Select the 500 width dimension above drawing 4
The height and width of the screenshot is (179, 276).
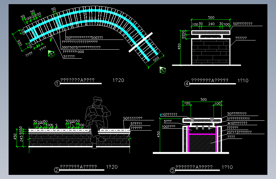211,18
